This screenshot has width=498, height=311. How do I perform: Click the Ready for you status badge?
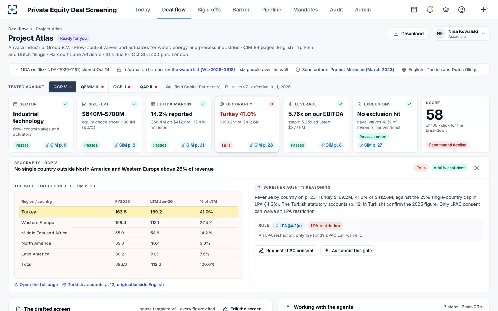click(x=73, y=38)
